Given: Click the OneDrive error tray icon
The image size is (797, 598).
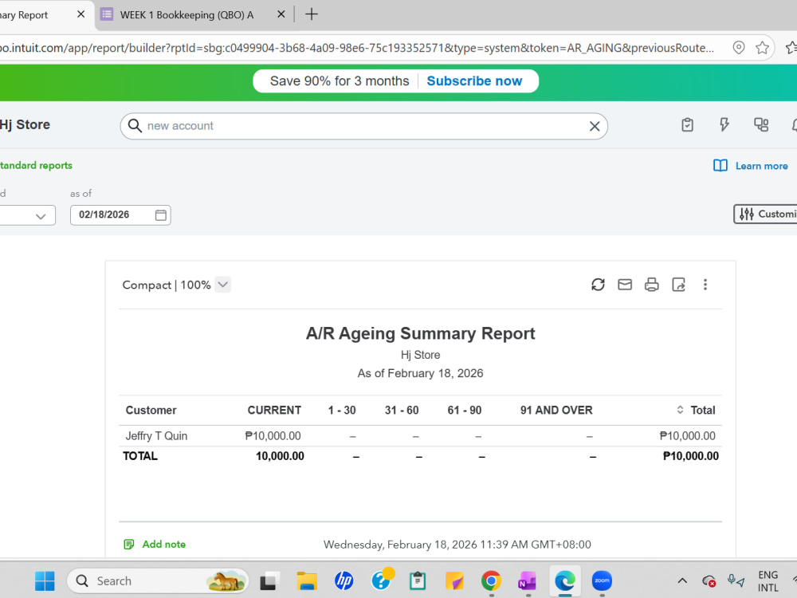Looking at the screenshot, I should (x=709, y=580).
